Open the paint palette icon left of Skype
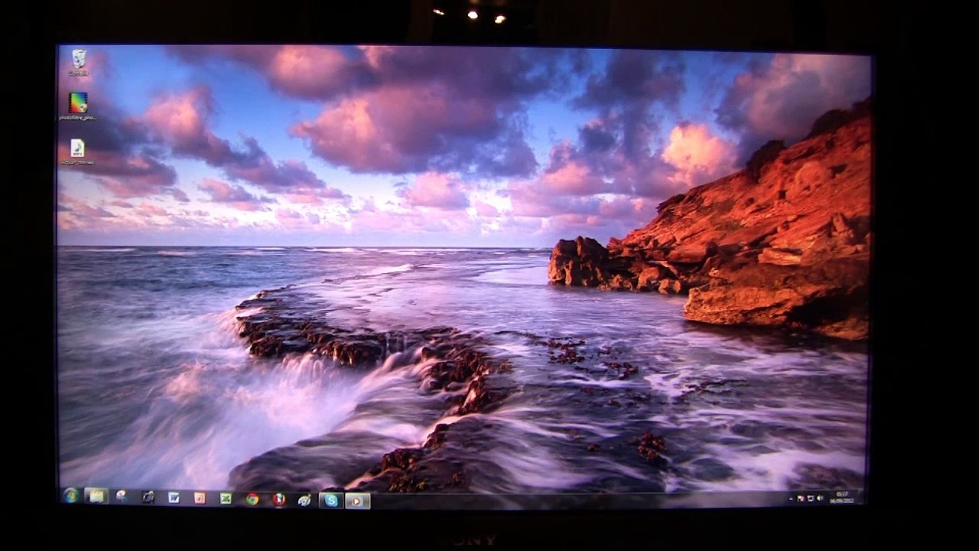The width and height of the screenshot is (979, 551). coord(304,500)
